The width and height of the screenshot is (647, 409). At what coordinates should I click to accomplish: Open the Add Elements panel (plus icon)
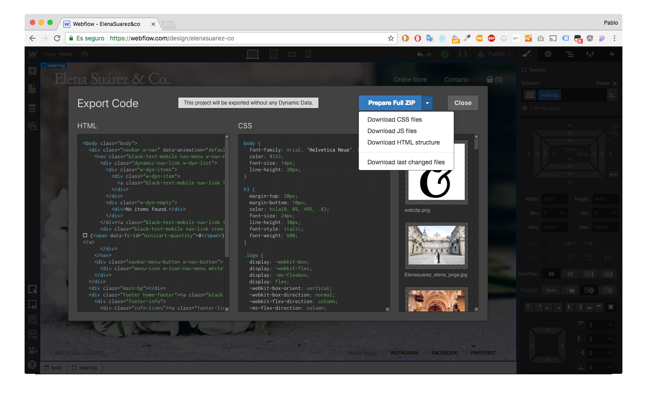[x=32, y=71]
